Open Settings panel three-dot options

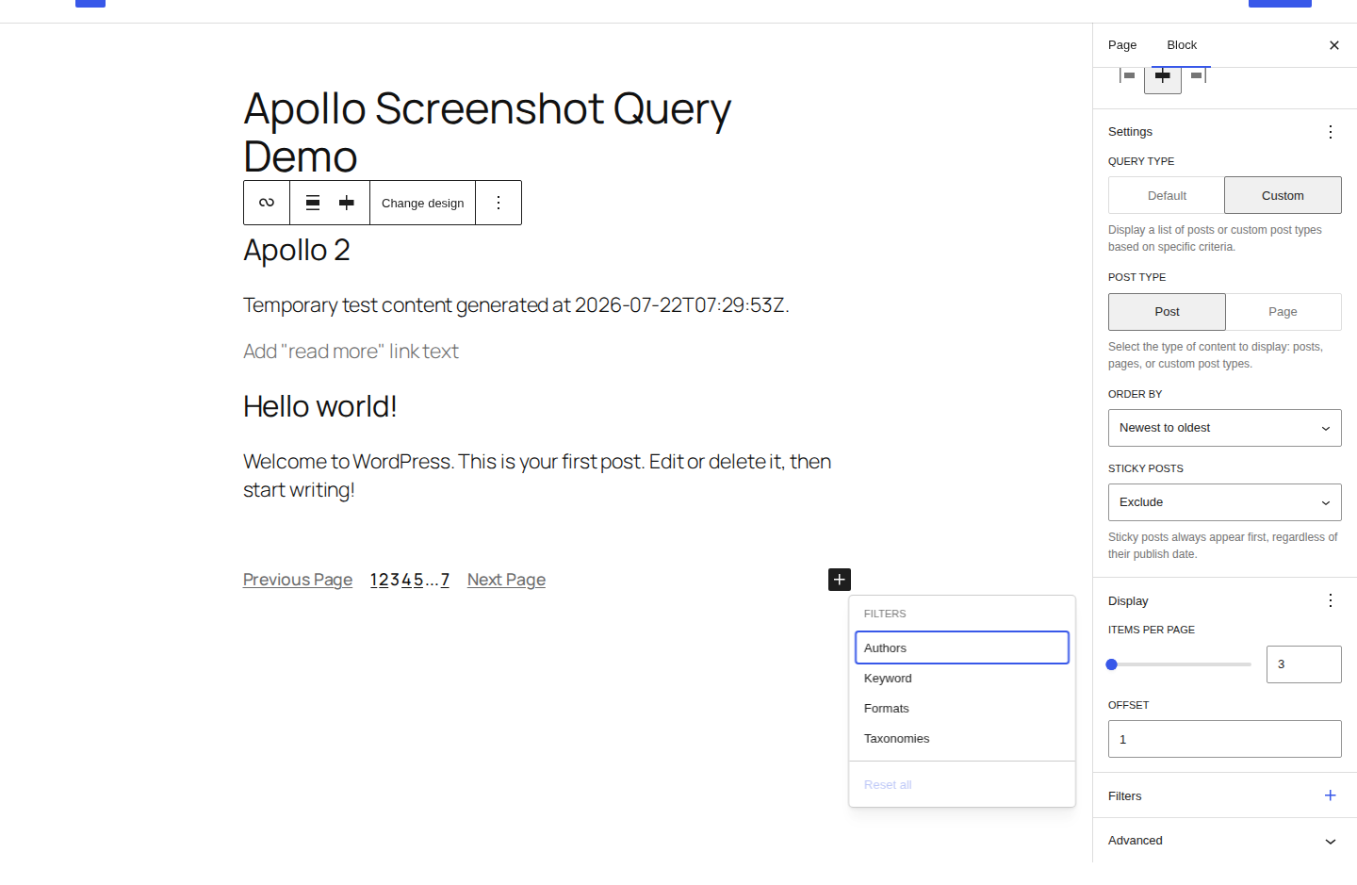tap(1331, 132)
